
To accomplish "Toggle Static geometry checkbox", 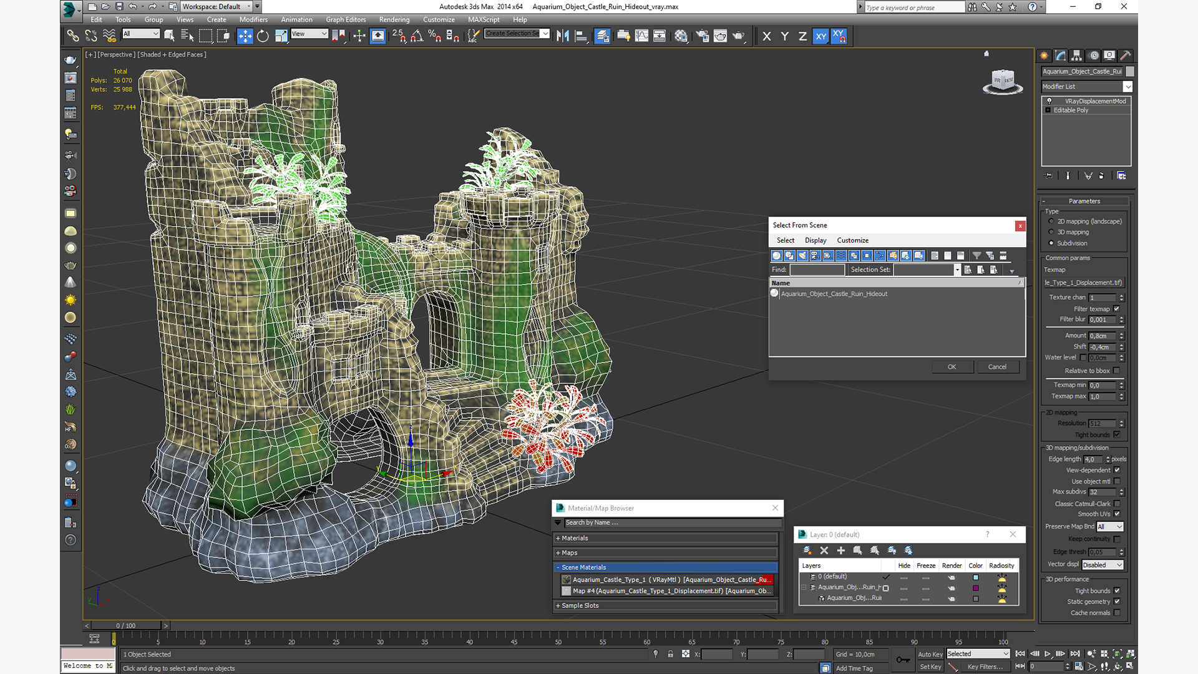I will pos(1117,602).
